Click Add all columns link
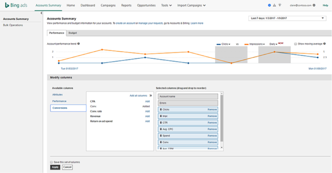Image resolution: width=332 pixels, height=173 pixels. pos(138,96)
